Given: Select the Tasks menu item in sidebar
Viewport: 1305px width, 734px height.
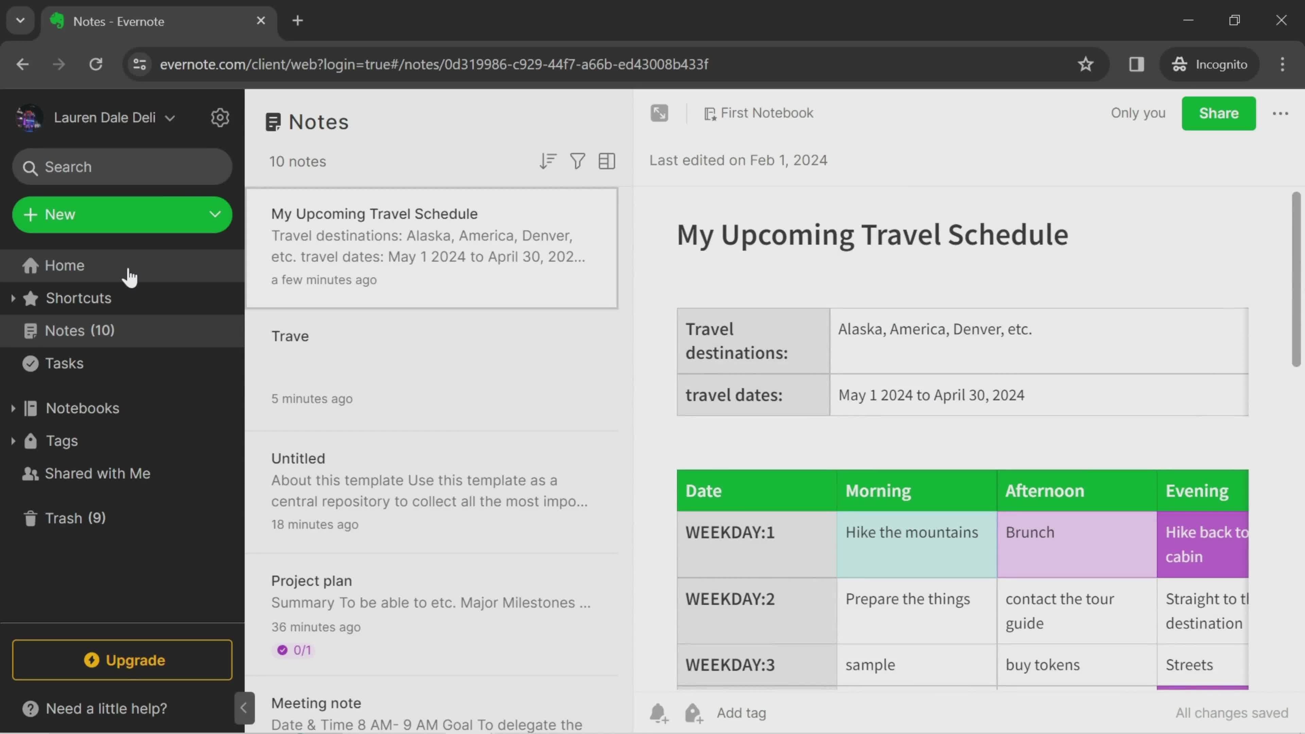Looking at the screenshot, I should pos(64,363).
